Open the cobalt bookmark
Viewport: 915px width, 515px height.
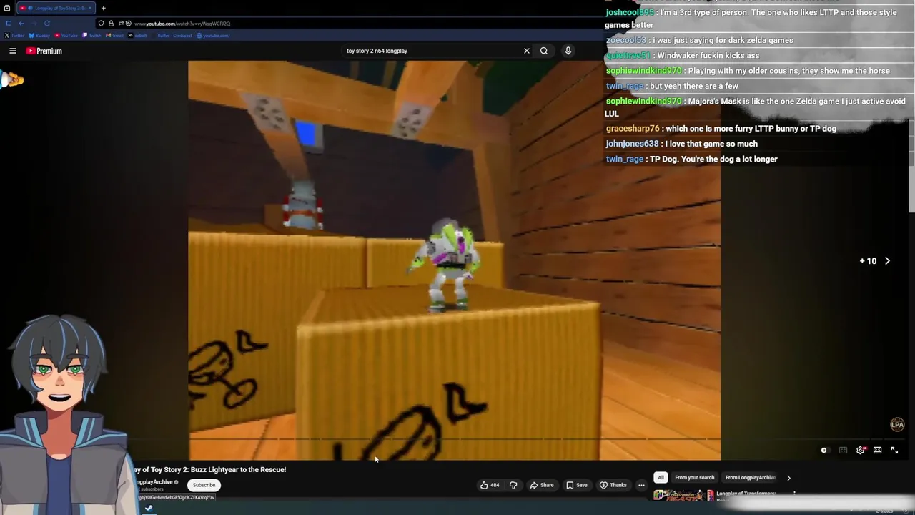click(138, 35)
